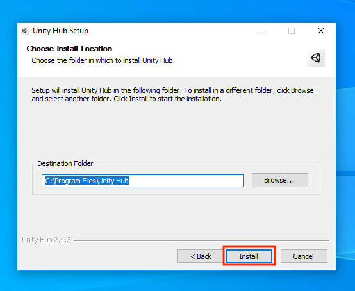Click the 'Choose Install Location' heading
The width and height of the screenshot is (355, 291).
69,49
